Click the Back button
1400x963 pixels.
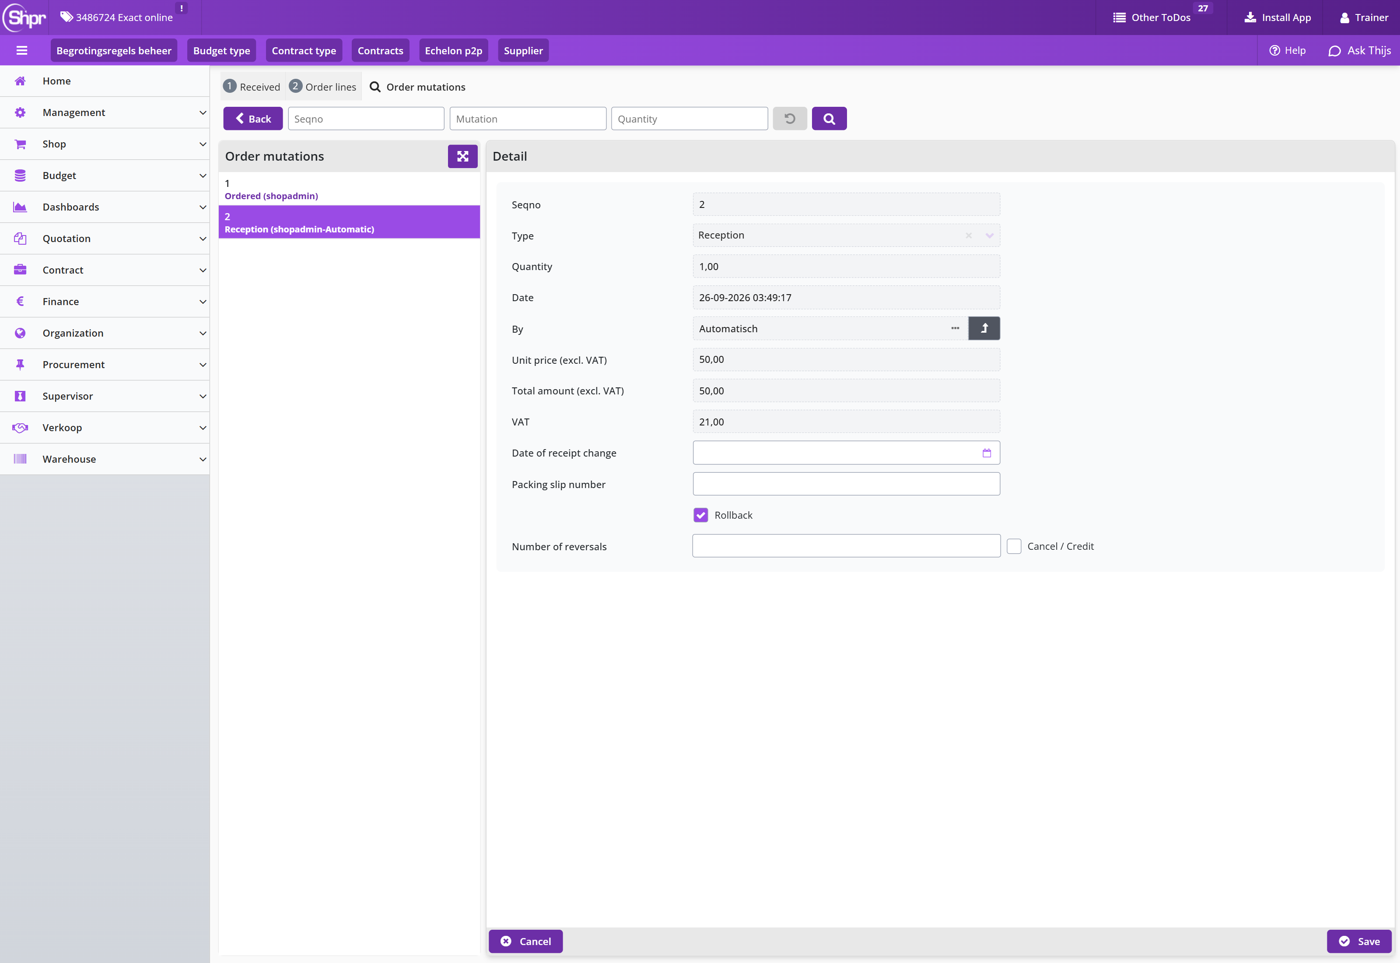pyautogui.click(x=252, y=119)
